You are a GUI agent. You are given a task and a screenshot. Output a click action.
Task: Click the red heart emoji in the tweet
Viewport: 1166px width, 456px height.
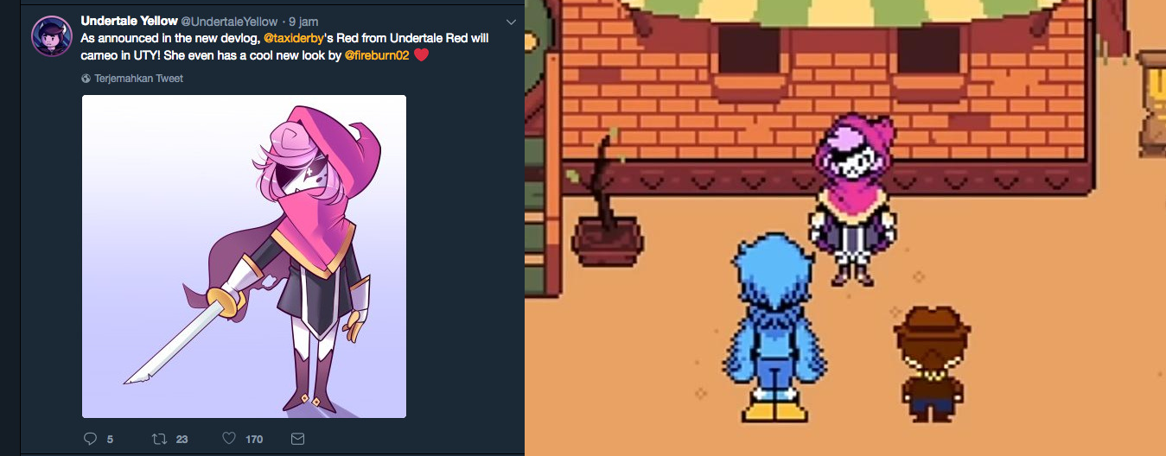pyautogui.click(x=421, y=55)
